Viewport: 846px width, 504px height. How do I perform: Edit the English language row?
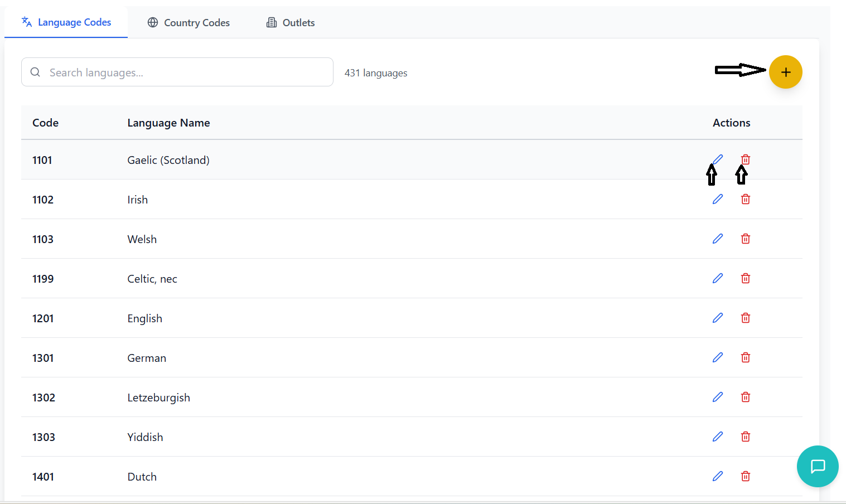click(718, 318)
